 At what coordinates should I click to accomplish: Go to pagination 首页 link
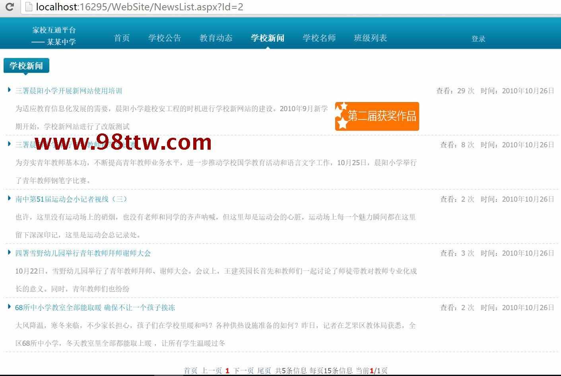pyautogui.click(x=190, y=370)
